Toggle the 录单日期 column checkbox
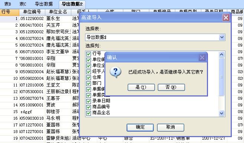Screen dimensions: 244x143 pos(88,101)
